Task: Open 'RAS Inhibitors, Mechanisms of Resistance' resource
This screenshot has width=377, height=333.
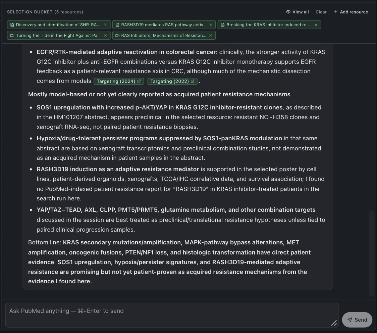Action: 163,35
